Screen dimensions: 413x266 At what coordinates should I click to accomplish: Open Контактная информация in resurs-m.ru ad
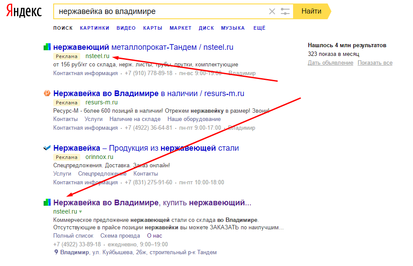tap(85, 128)
